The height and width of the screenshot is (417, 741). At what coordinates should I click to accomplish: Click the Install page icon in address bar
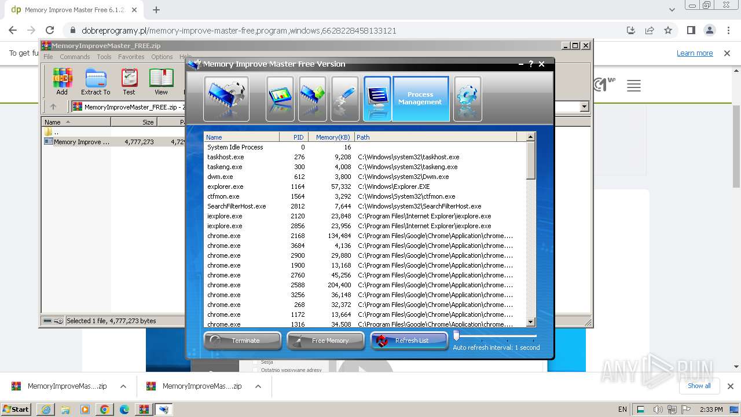coord(631,30)
